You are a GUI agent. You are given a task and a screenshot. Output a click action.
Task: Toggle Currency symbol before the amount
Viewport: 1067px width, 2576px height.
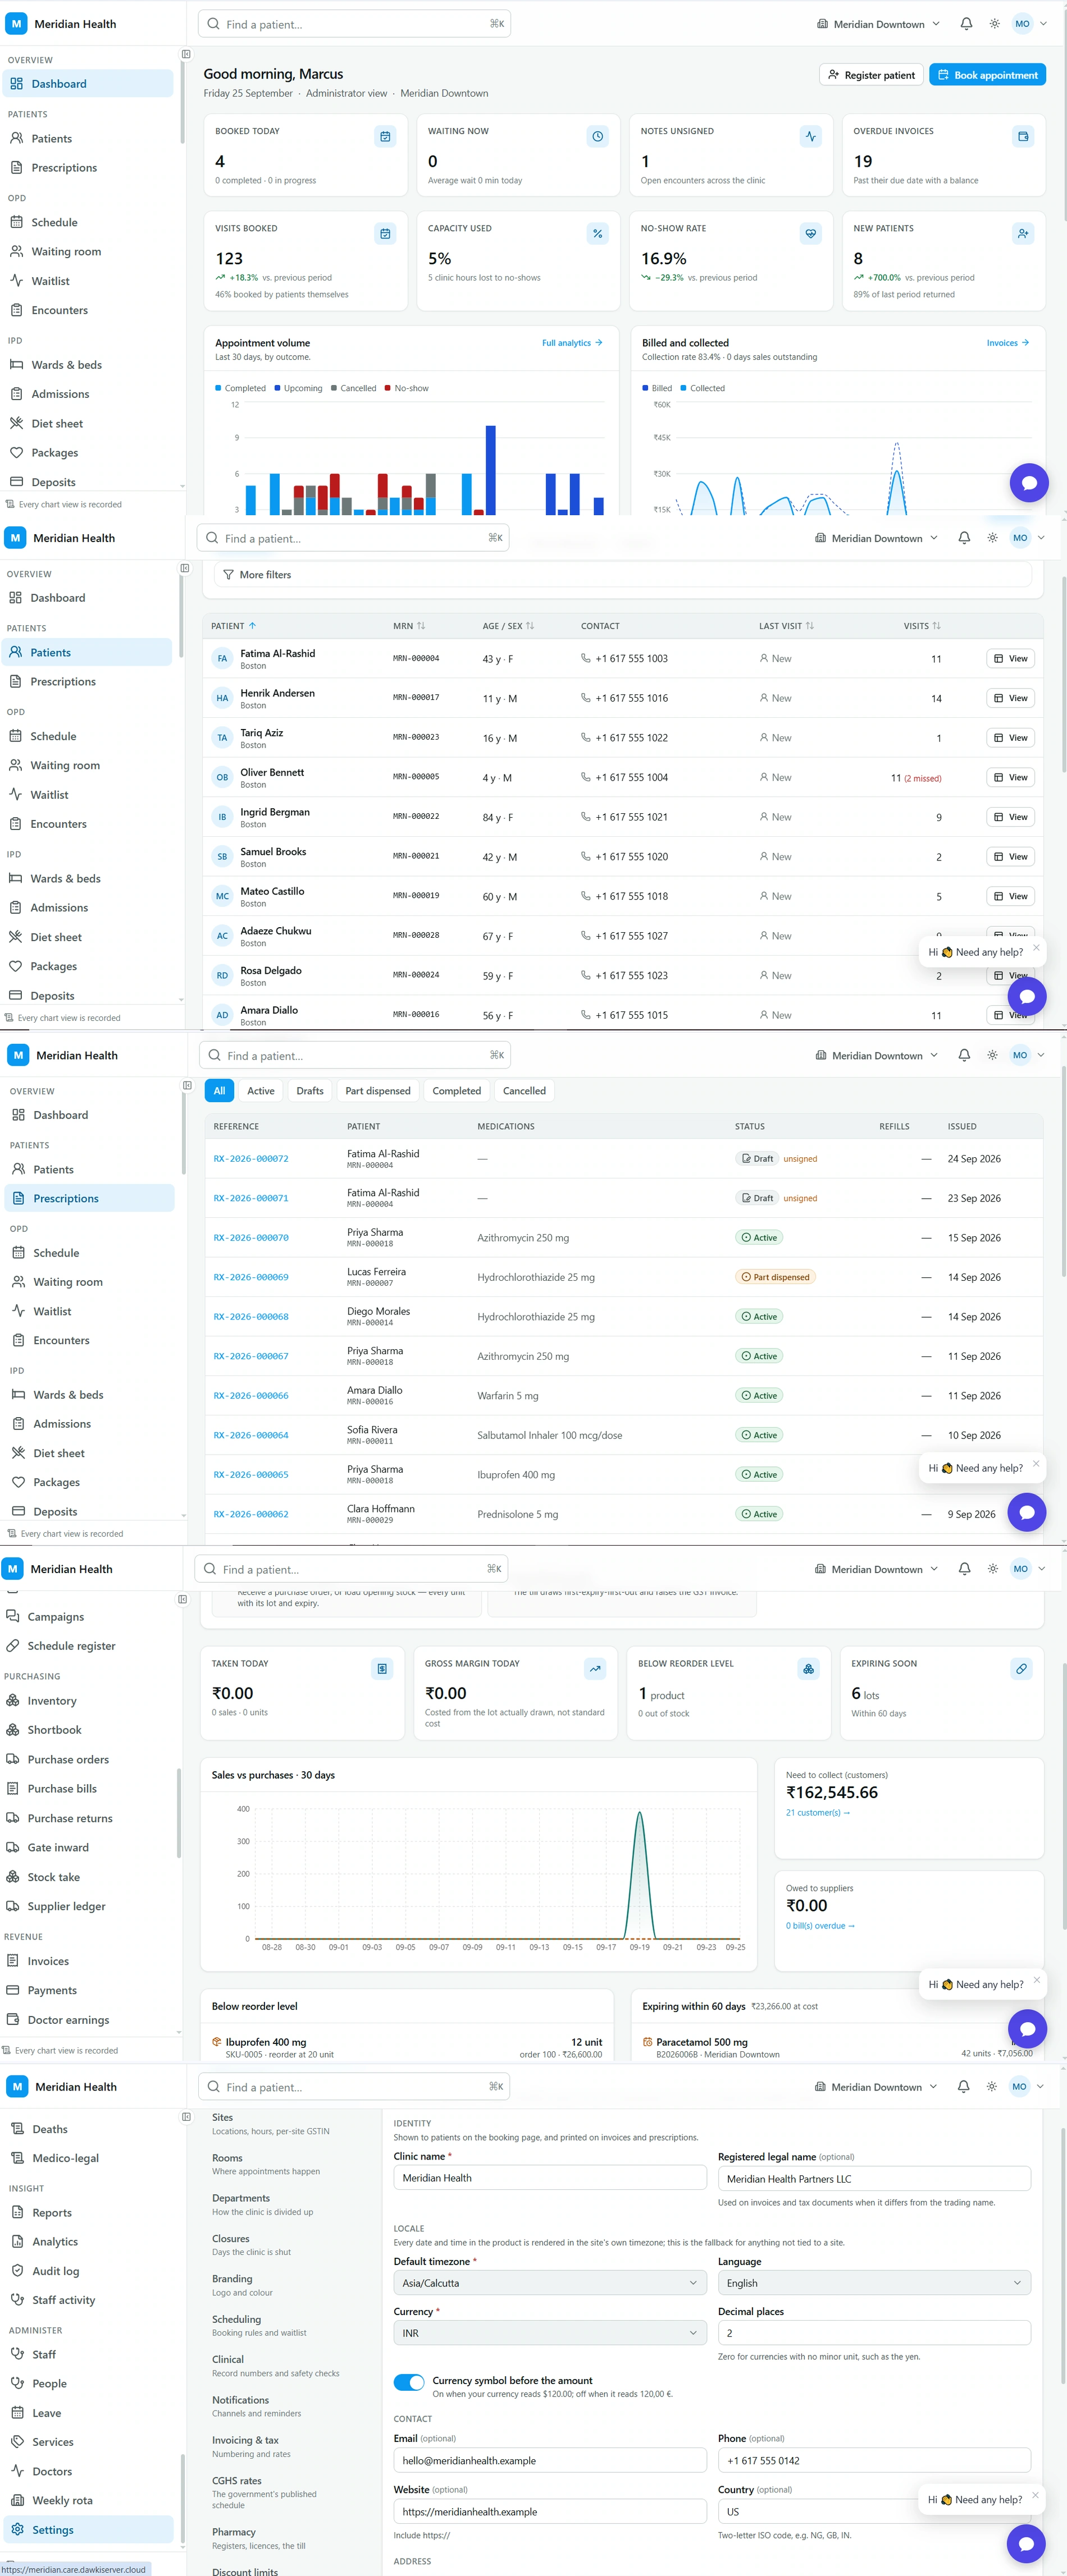(x=408, y=2382)
